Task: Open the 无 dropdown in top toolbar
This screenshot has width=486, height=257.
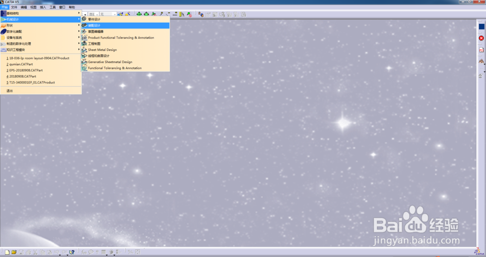Action: click(108, 14)
